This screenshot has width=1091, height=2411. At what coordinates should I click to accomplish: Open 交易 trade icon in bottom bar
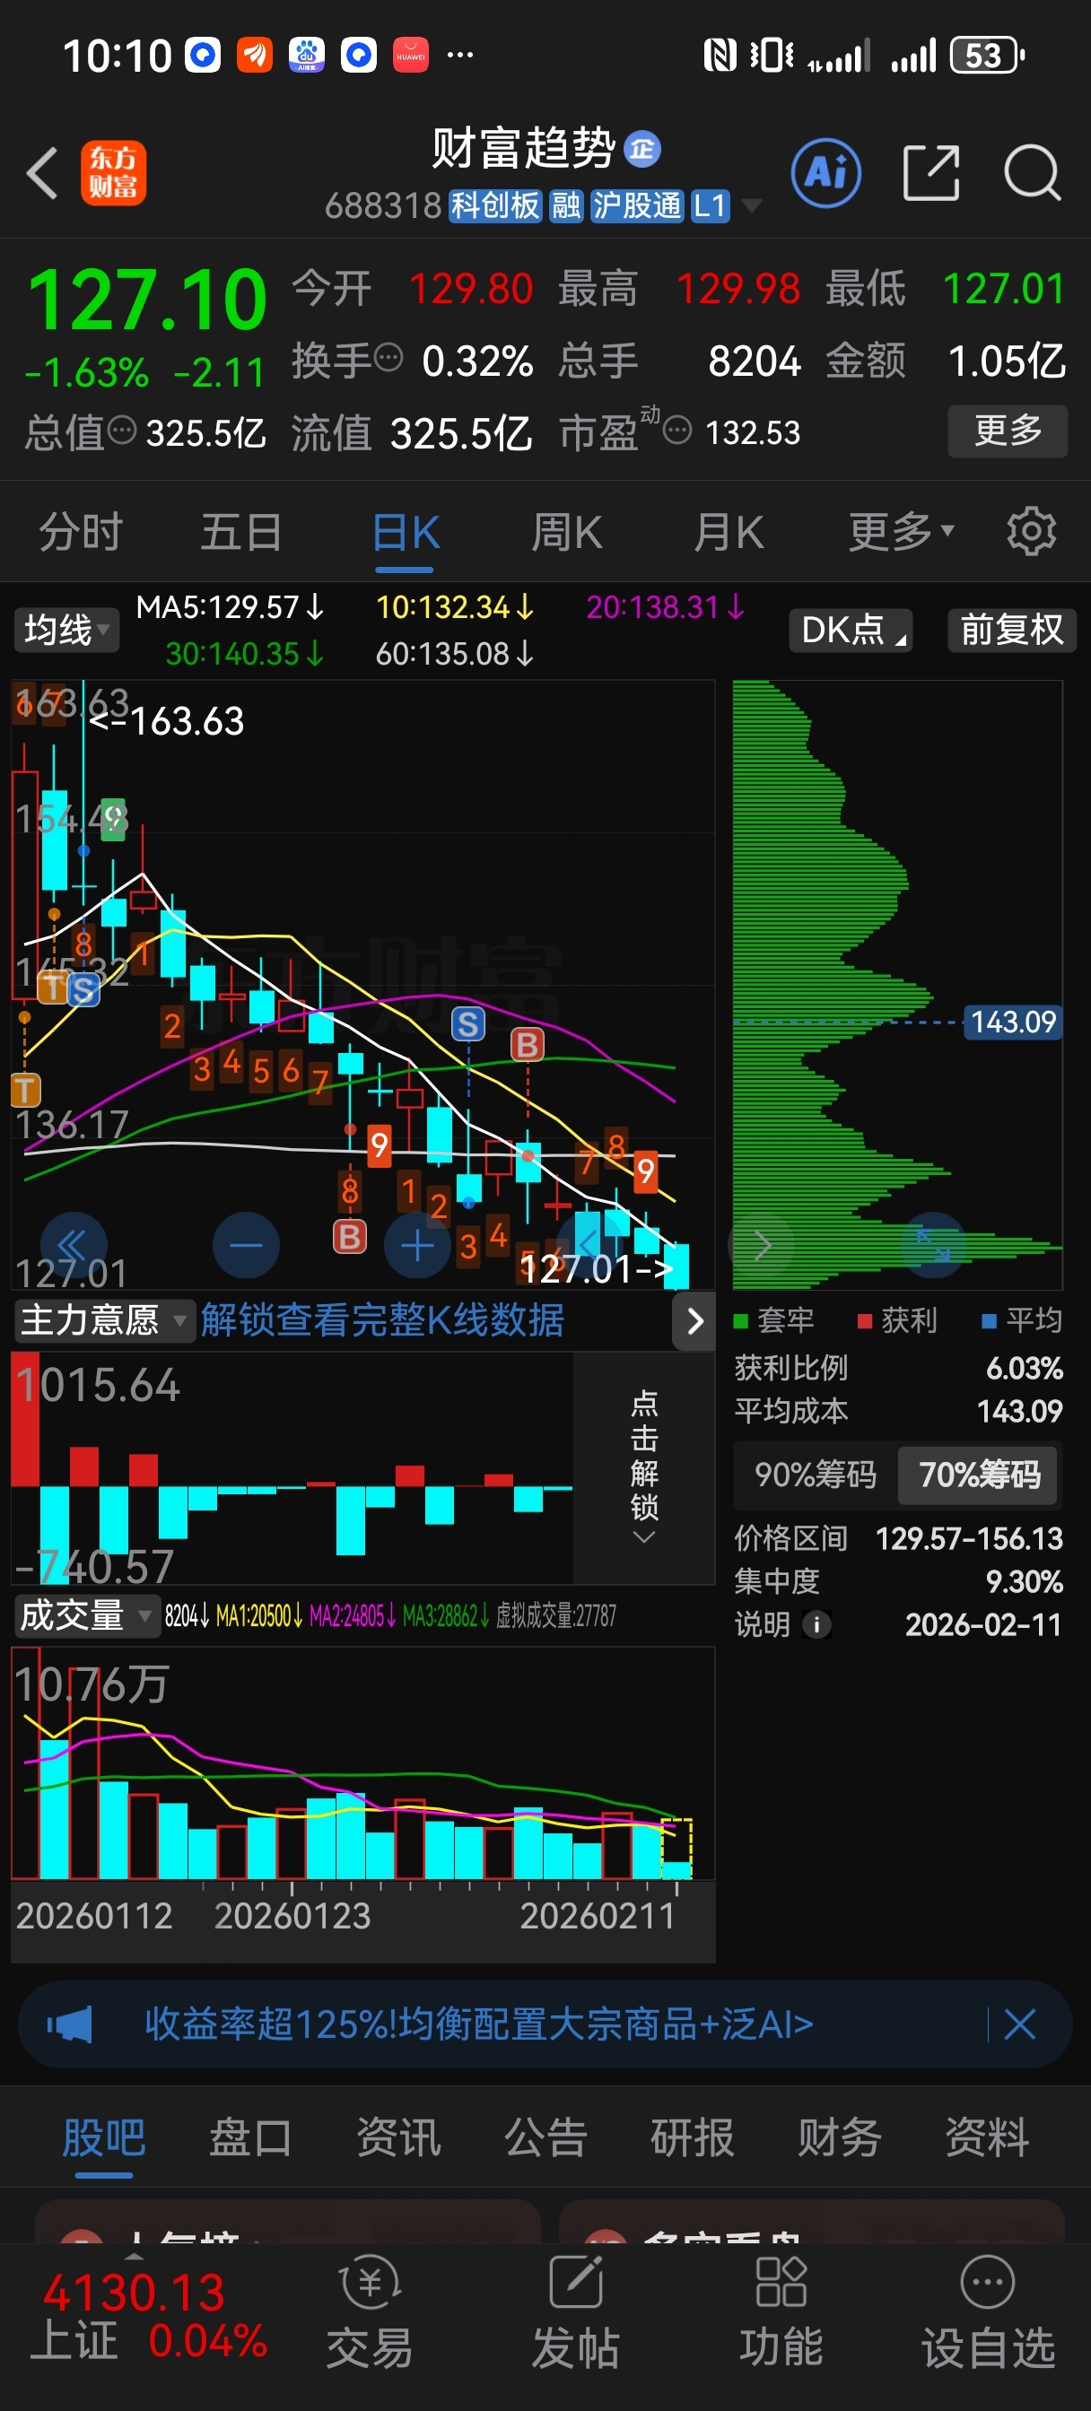point(370,2311)
